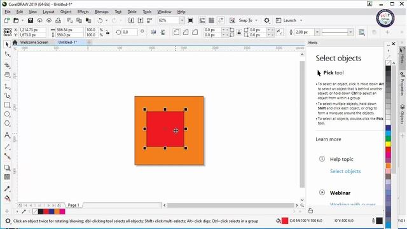This screenshot has height=229, width=407.
Task: Select the Polygon tool
Action: [x=7, y=123]
